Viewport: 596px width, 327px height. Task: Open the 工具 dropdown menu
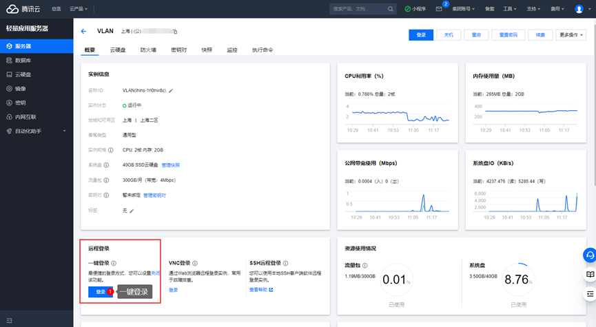pos(510,9)
